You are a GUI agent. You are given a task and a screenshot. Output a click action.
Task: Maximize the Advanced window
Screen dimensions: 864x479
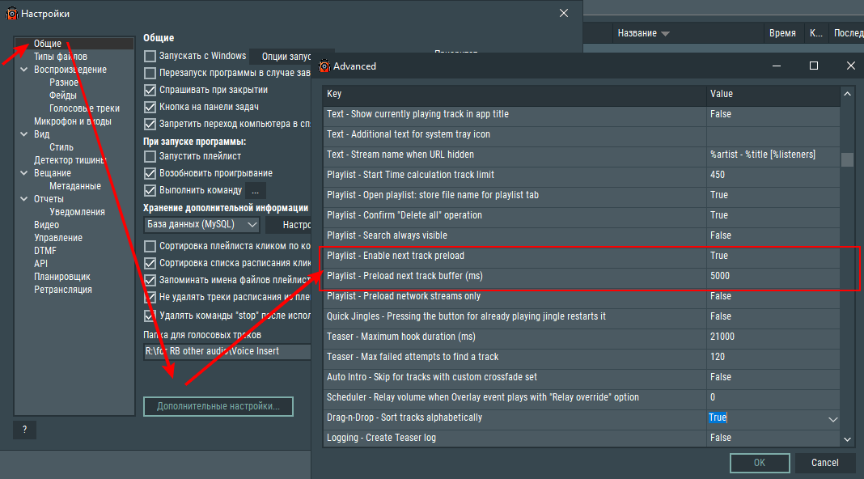pyautogui.click(x=814, y=66)
